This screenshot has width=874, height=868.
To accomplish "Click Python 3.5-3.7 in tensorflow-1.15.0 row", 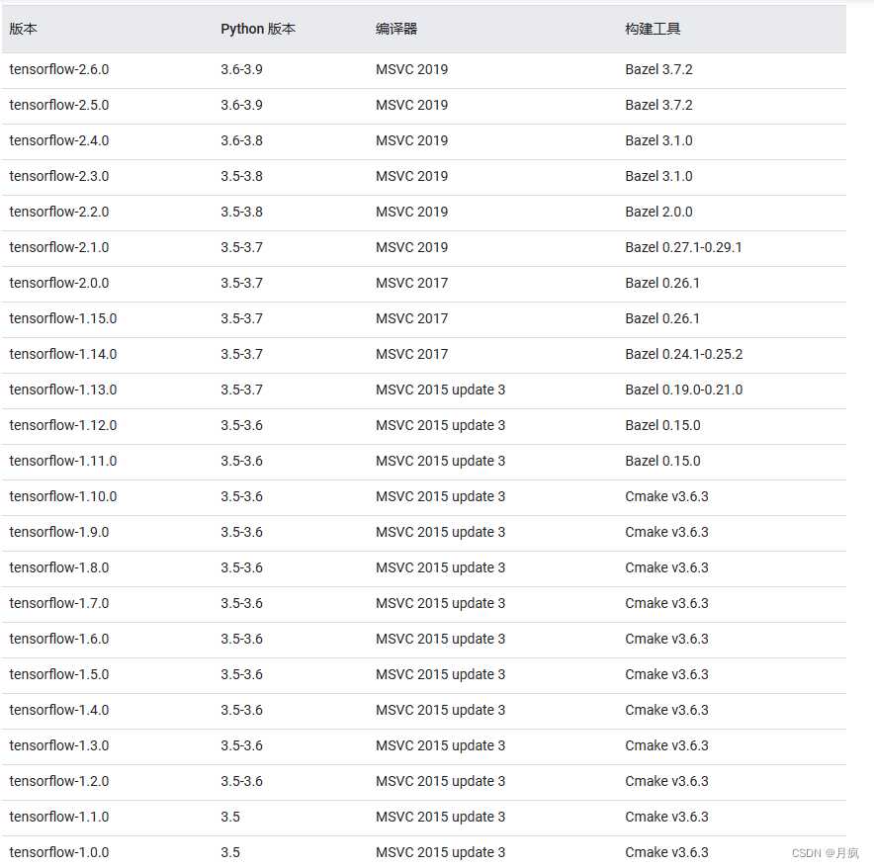I will coord(241,319).
